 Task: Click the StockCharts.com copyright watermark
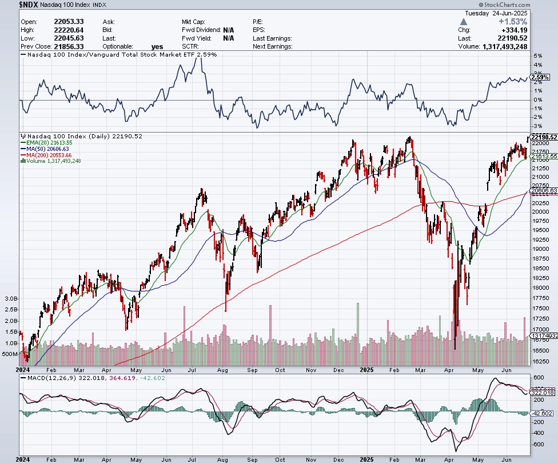click(504, 5)
